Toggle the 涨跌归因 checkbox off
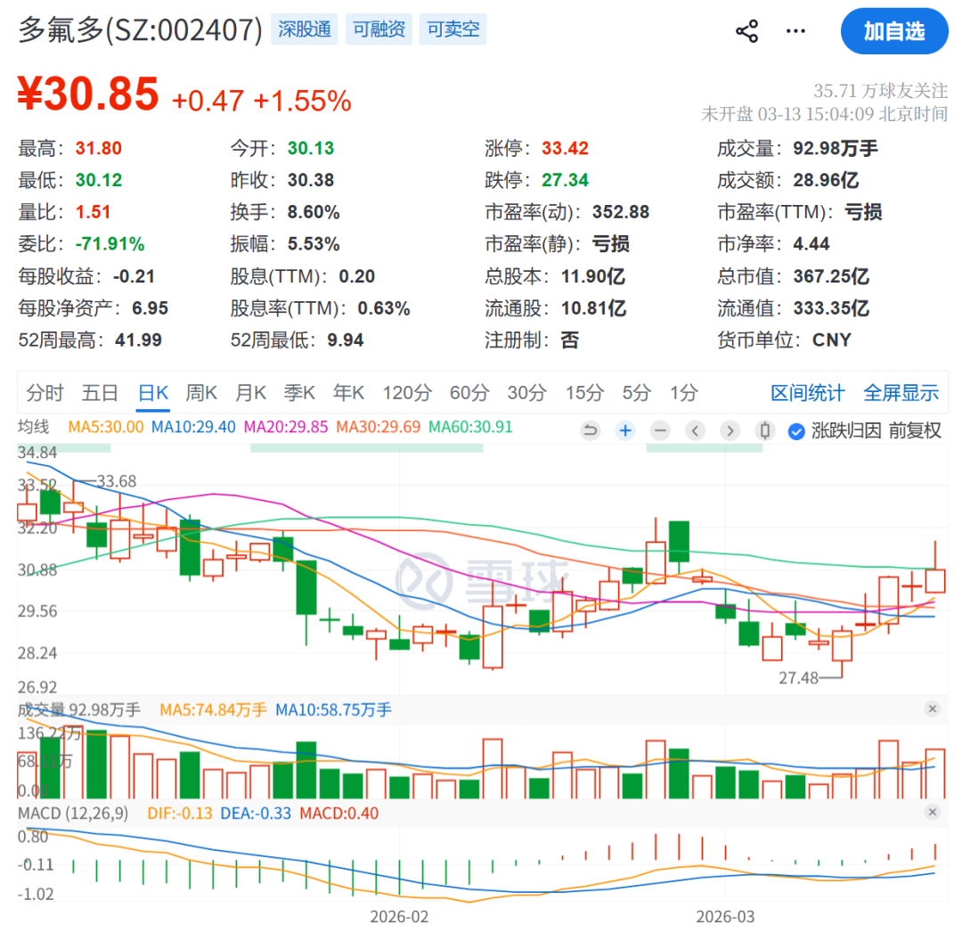Viewport: 962px width, 941px height. point(795,430)
